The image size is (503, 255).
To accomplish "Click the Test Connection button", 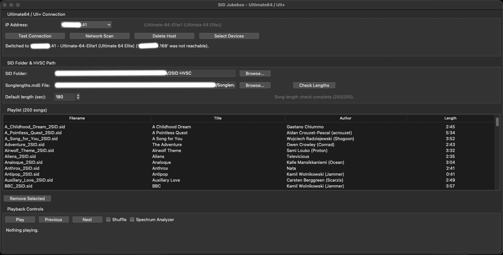I will [x=35, y=36].
